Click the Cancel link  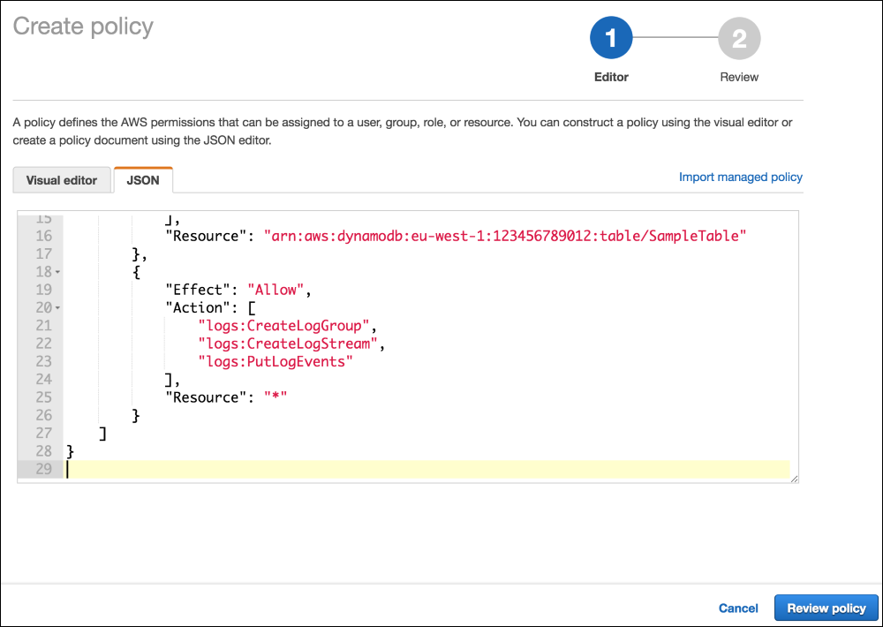click(x=738, y=608)
